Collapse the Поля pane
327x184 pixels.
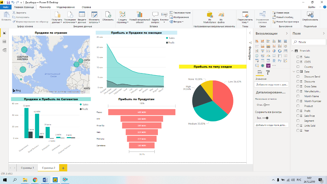coord(324,34)
